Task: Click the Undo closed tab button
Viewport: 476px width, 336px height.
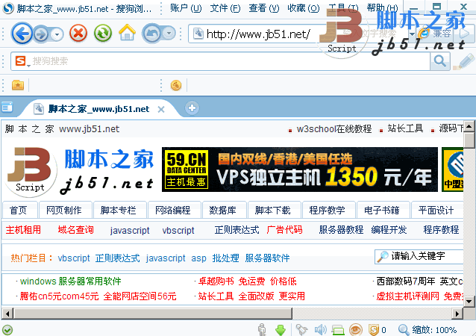Action: click(x=151, y=34)
